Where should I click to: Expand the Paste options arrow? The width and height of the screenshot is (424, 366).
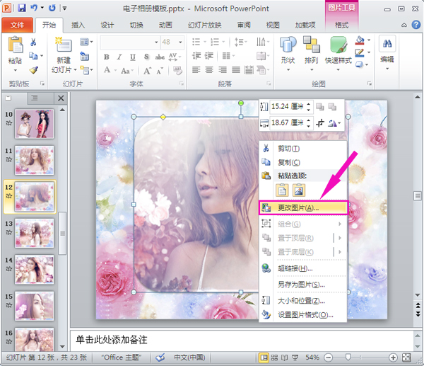click(16, 70)
